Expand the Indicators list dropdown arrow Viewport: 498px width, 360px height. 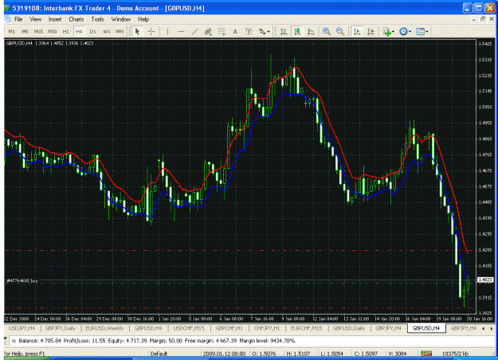393,31
